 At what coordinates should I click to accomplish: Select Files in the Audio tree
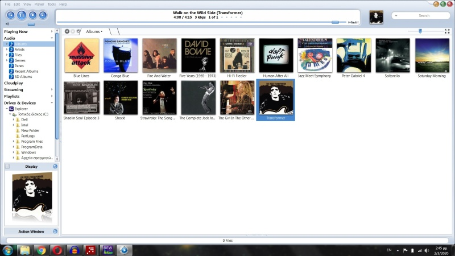pos(18,55)
